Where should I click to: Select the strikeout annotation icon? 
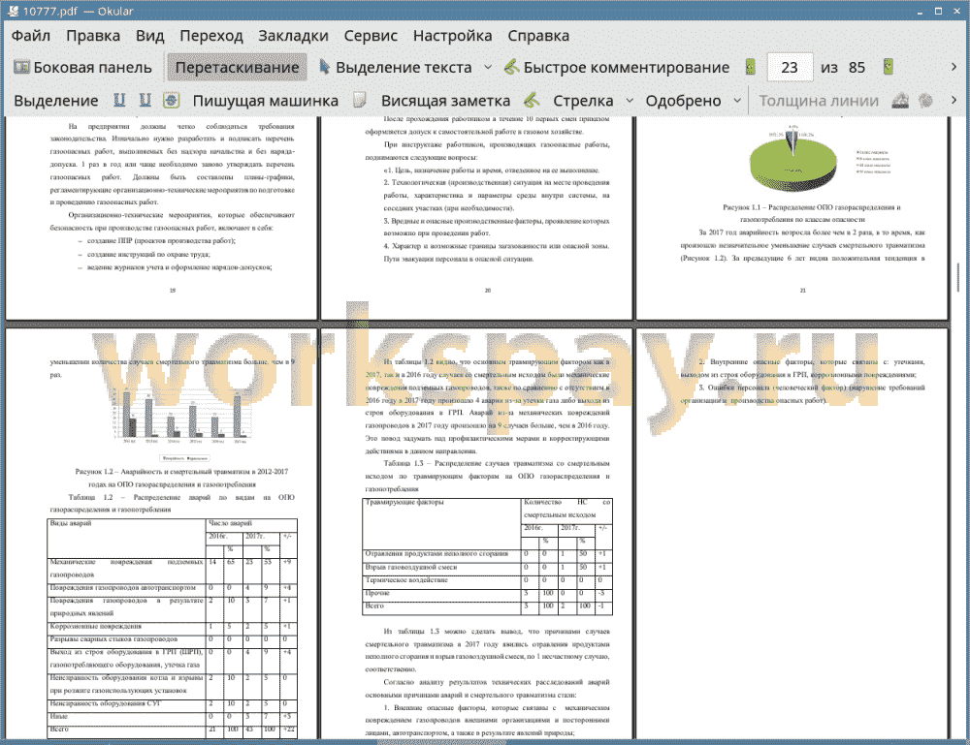(172, 100)
